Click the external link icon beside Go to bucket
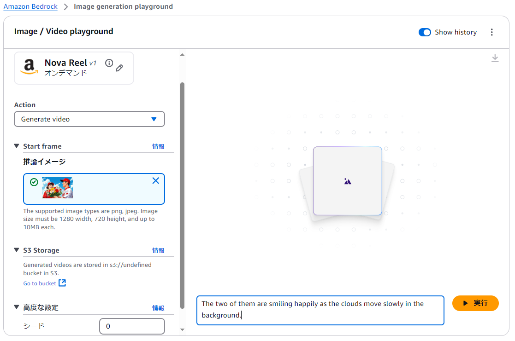The height and width of the screenshot is (341, 515). (62, 283)
